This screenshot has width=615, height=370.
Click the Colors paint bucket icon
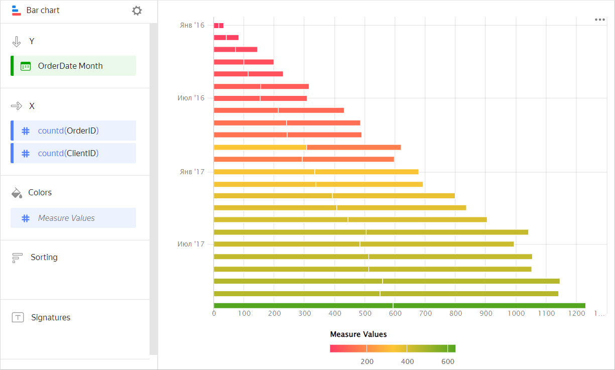pyautogui.click(x=17, y=193)
